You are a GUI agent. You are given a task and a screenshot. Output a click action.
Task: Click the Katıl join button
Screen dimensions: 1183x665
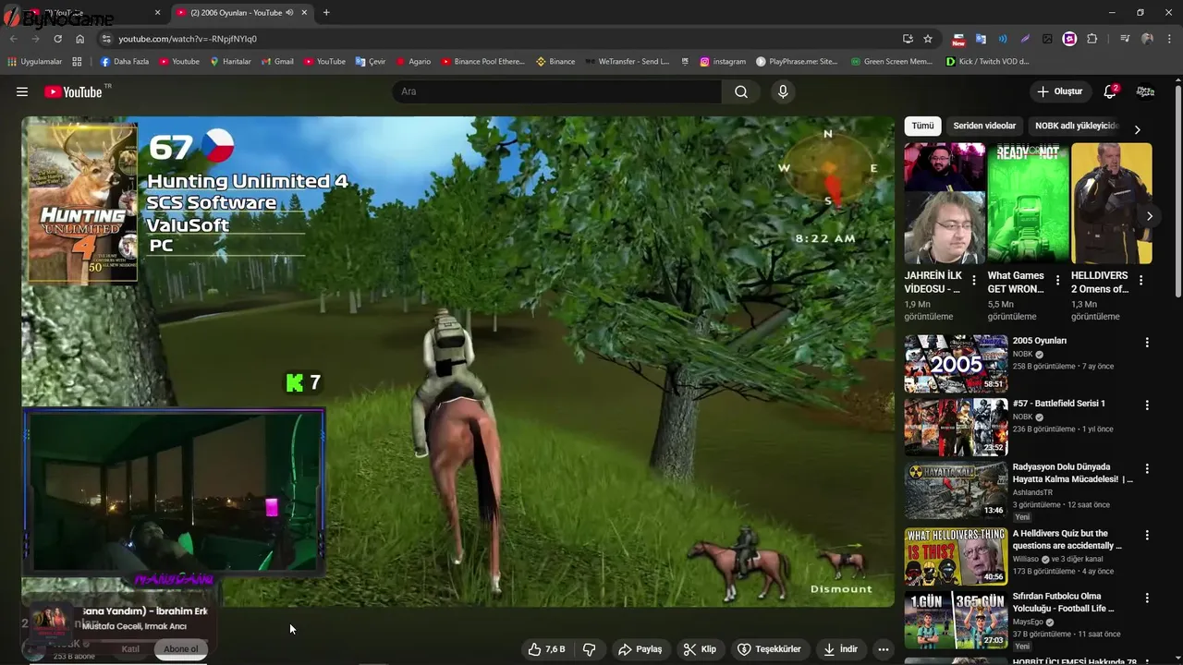point(130,649)
